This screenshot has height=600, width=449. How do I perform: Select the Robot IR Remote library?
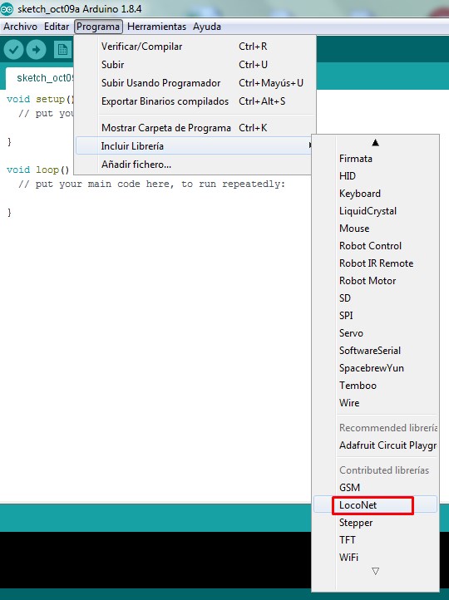375,263
